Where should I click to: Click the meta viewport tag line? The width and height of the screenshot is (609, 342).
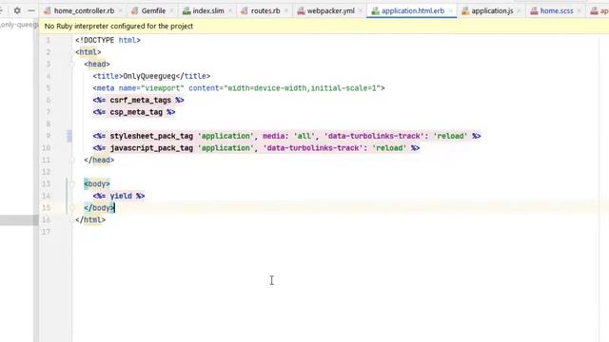coord(239,88)
